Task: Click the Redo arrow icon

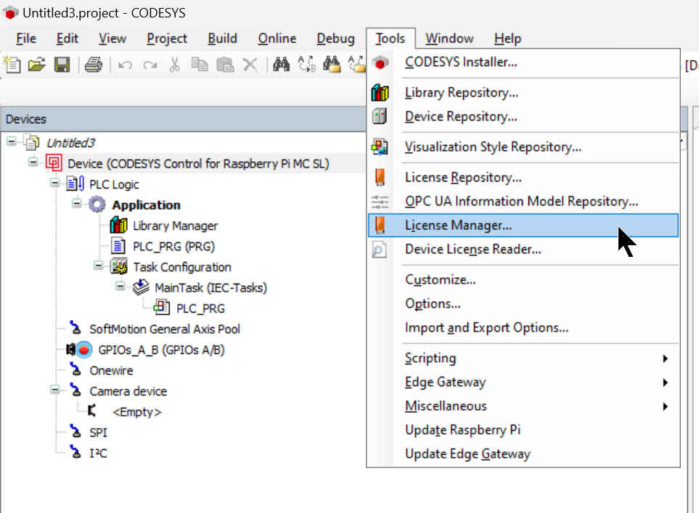Action: pyautogui.click(x=150, y=65)
